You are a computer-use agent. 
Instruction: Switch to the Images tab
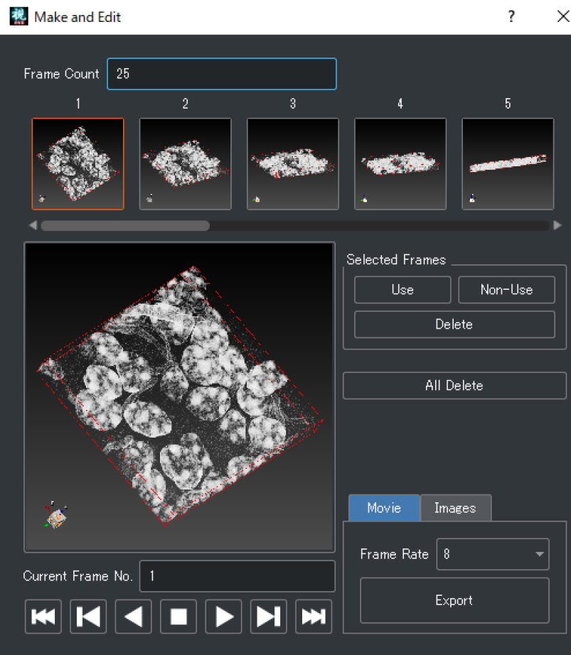[455, 508]
